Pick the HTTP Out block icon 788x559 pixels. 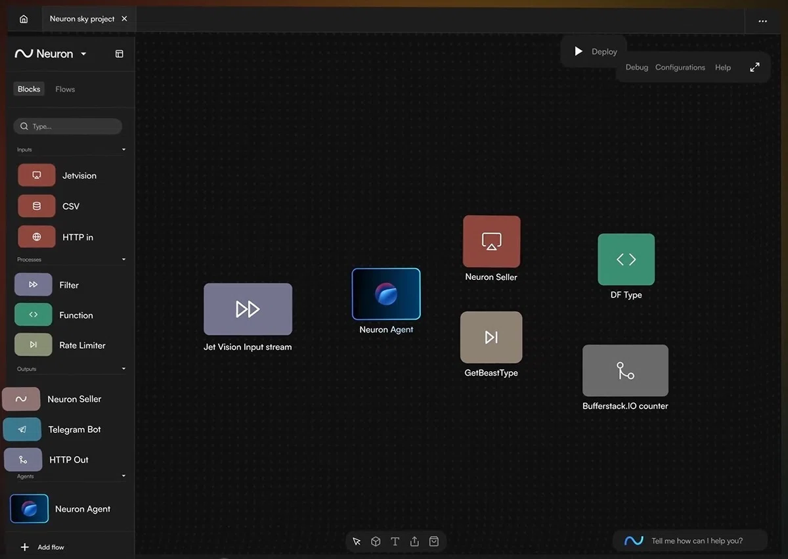click(23, 460)
